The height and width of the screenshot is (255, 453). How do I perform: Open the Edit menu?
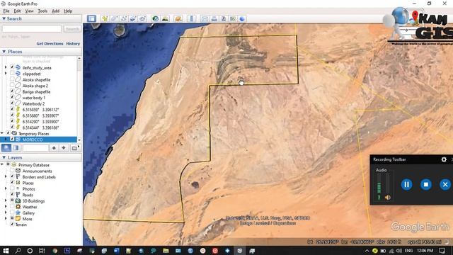click(x=17, y=11)
